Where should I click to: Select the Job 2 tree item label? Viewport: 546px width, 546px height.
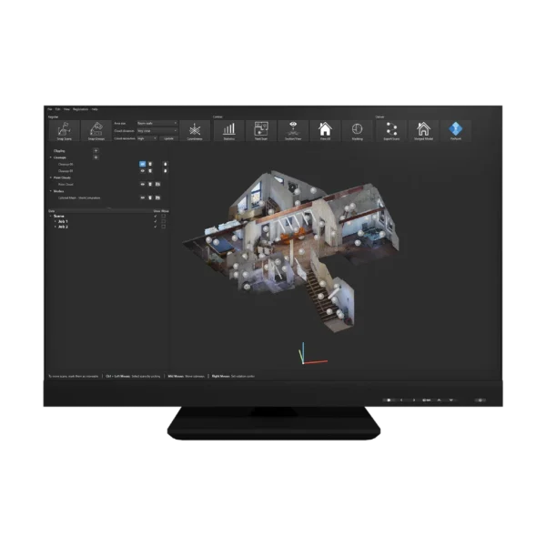[63, 227]
